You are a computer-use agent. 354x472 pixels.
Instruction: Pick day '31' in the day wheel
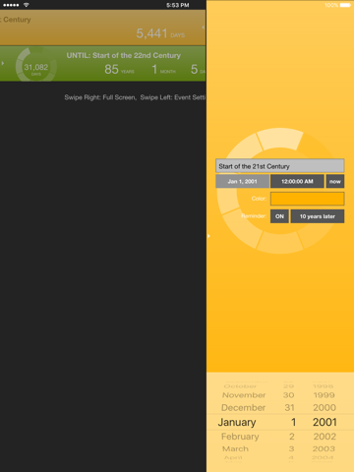(x=289, y=408)
